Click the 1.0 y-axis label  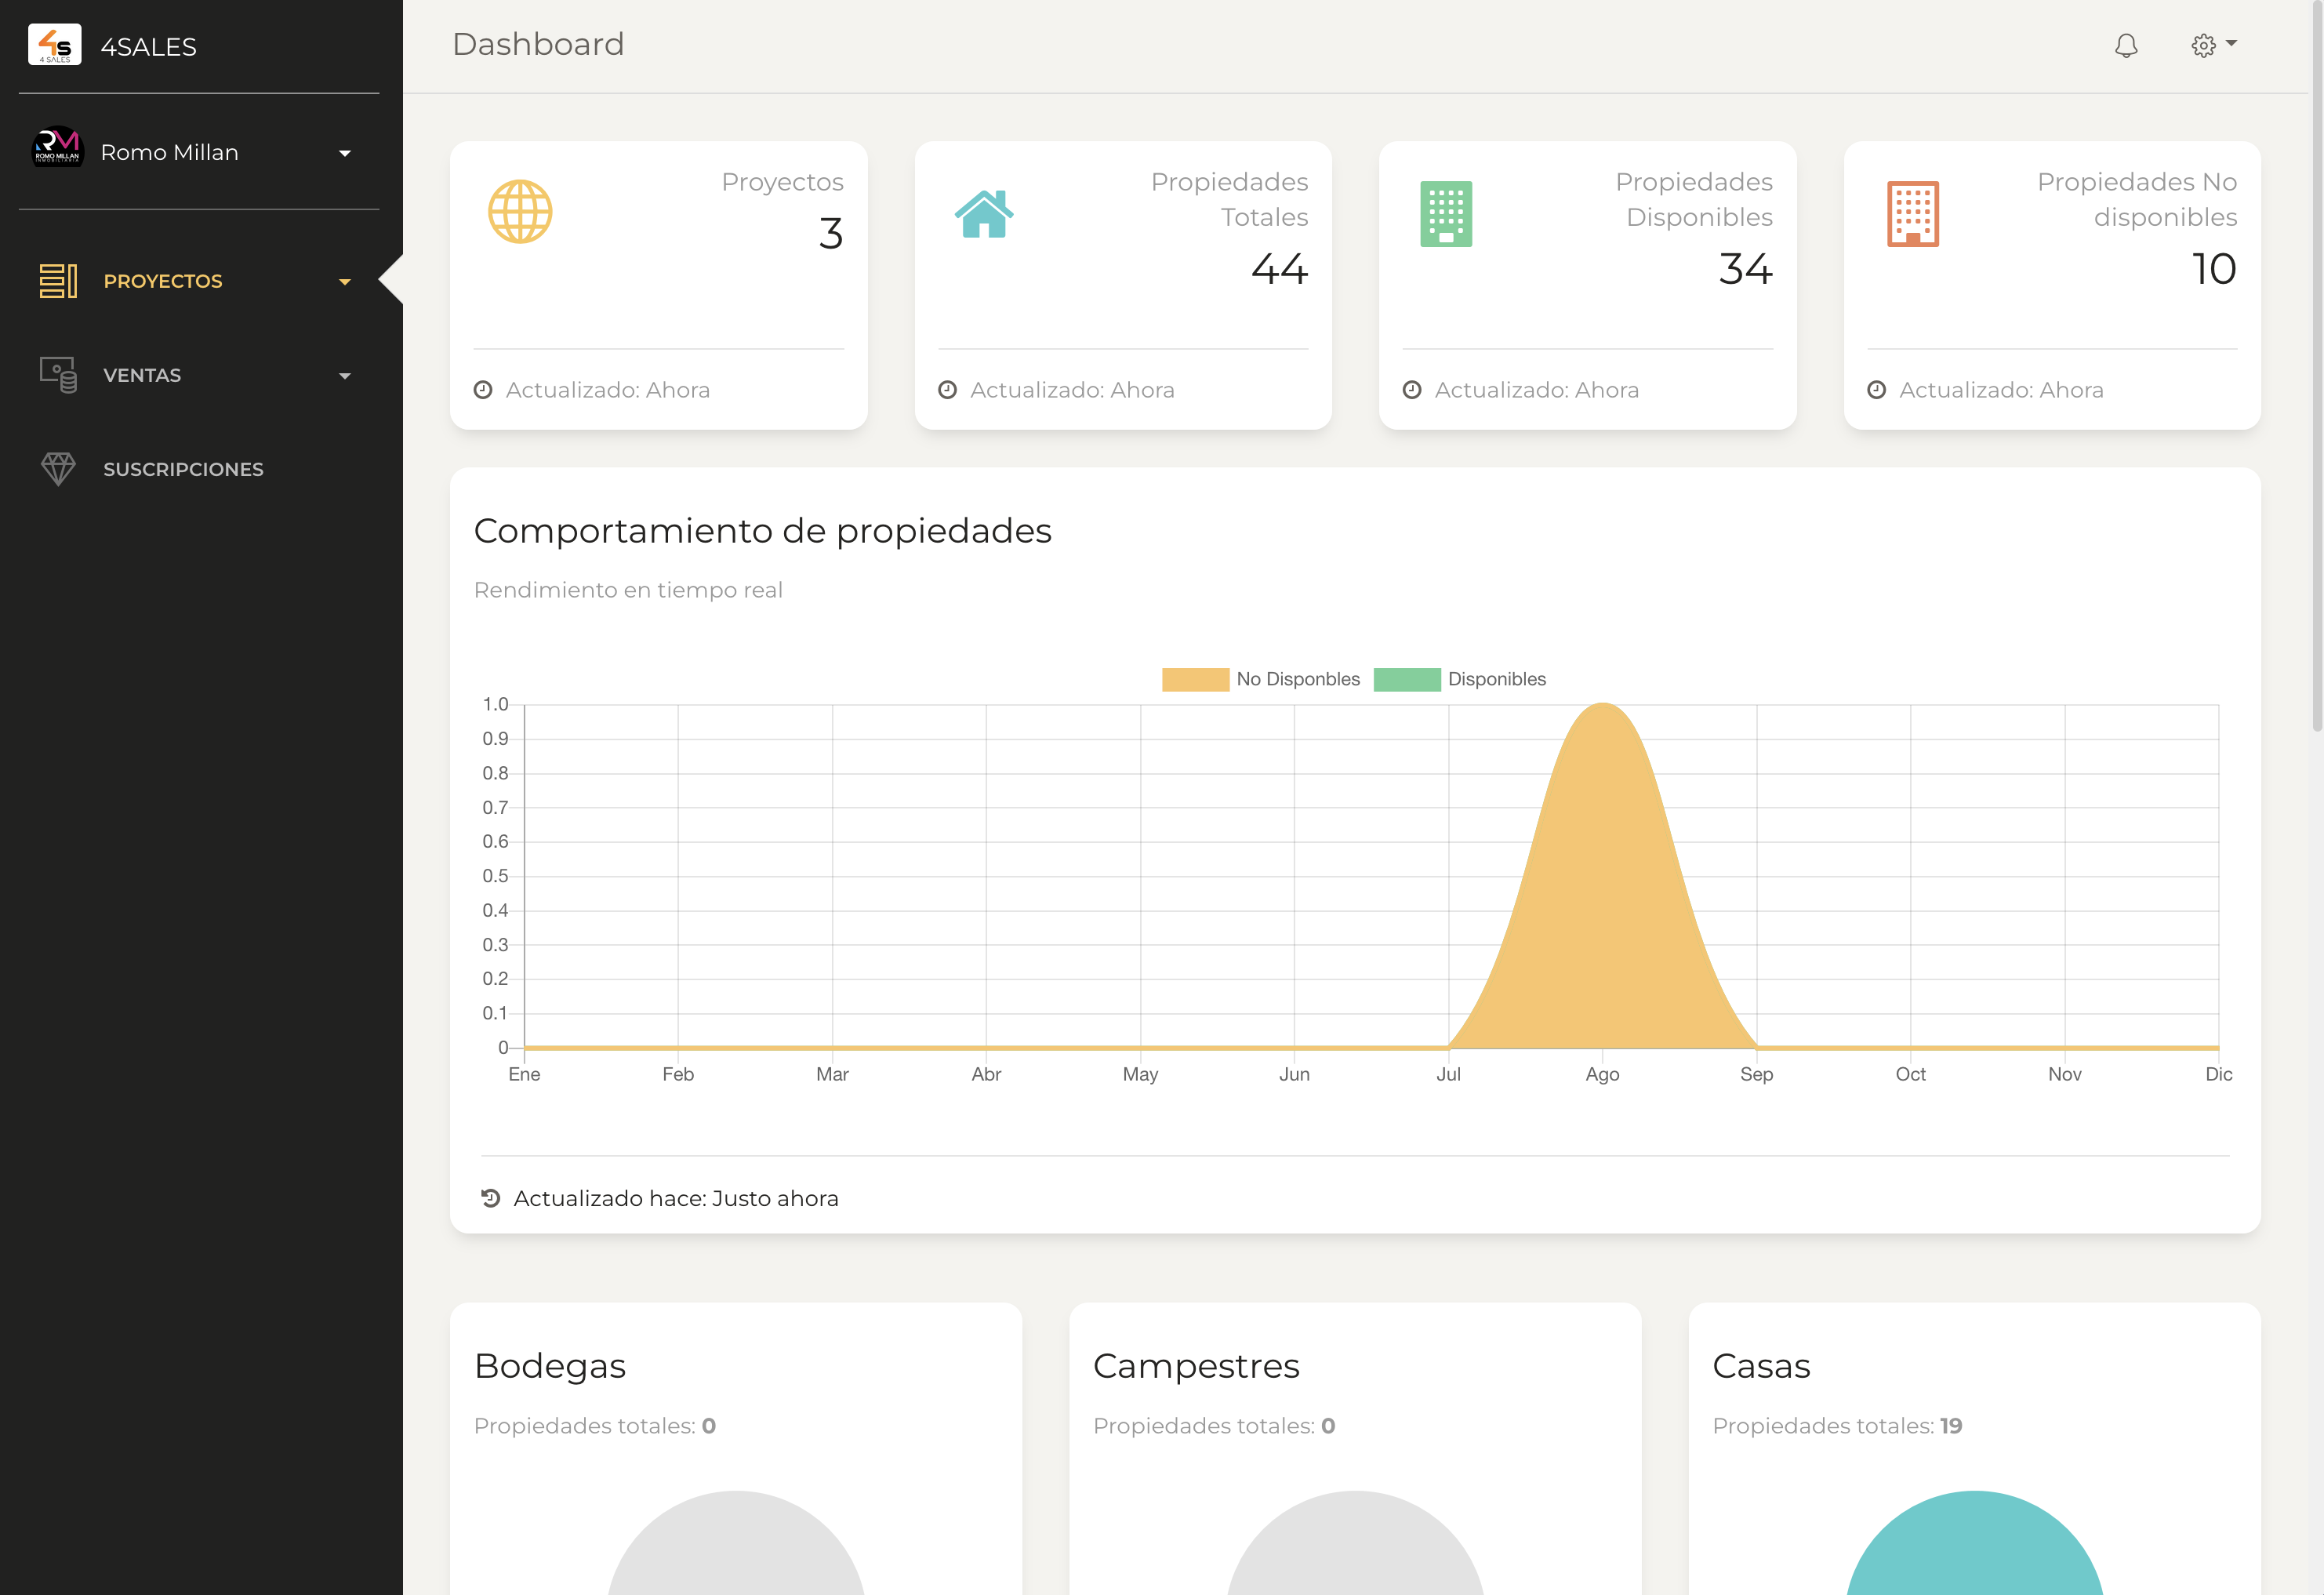click(495, 705)
